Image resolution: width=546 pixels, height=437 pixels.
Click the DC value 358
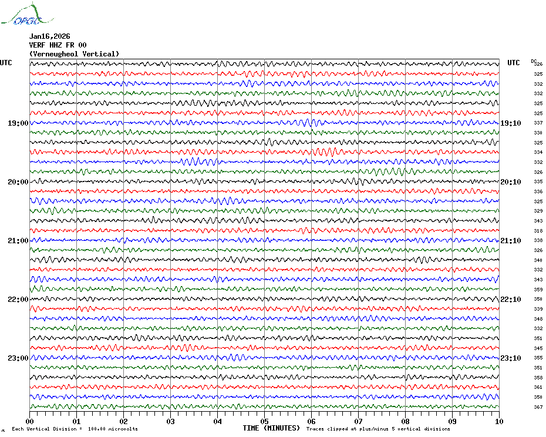538,378
